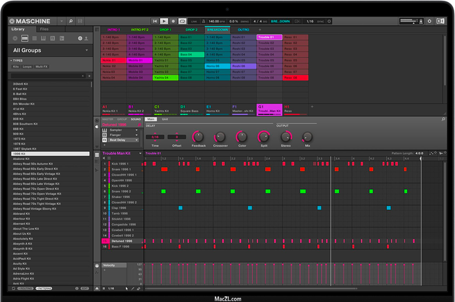Select the Instruments keyboard icon in Library

[43, 39]
